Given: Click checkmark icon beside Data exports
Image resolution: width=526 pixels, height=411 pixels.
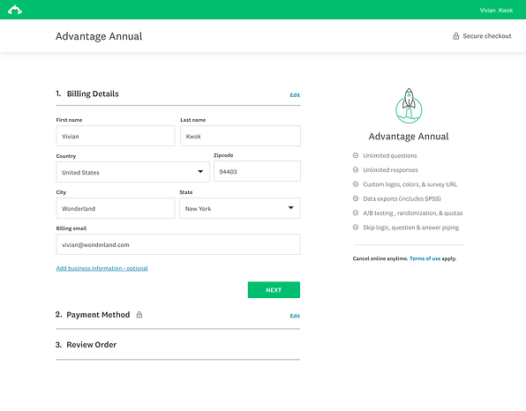Looking at the screenshot, I should click(x=356, y=198).
